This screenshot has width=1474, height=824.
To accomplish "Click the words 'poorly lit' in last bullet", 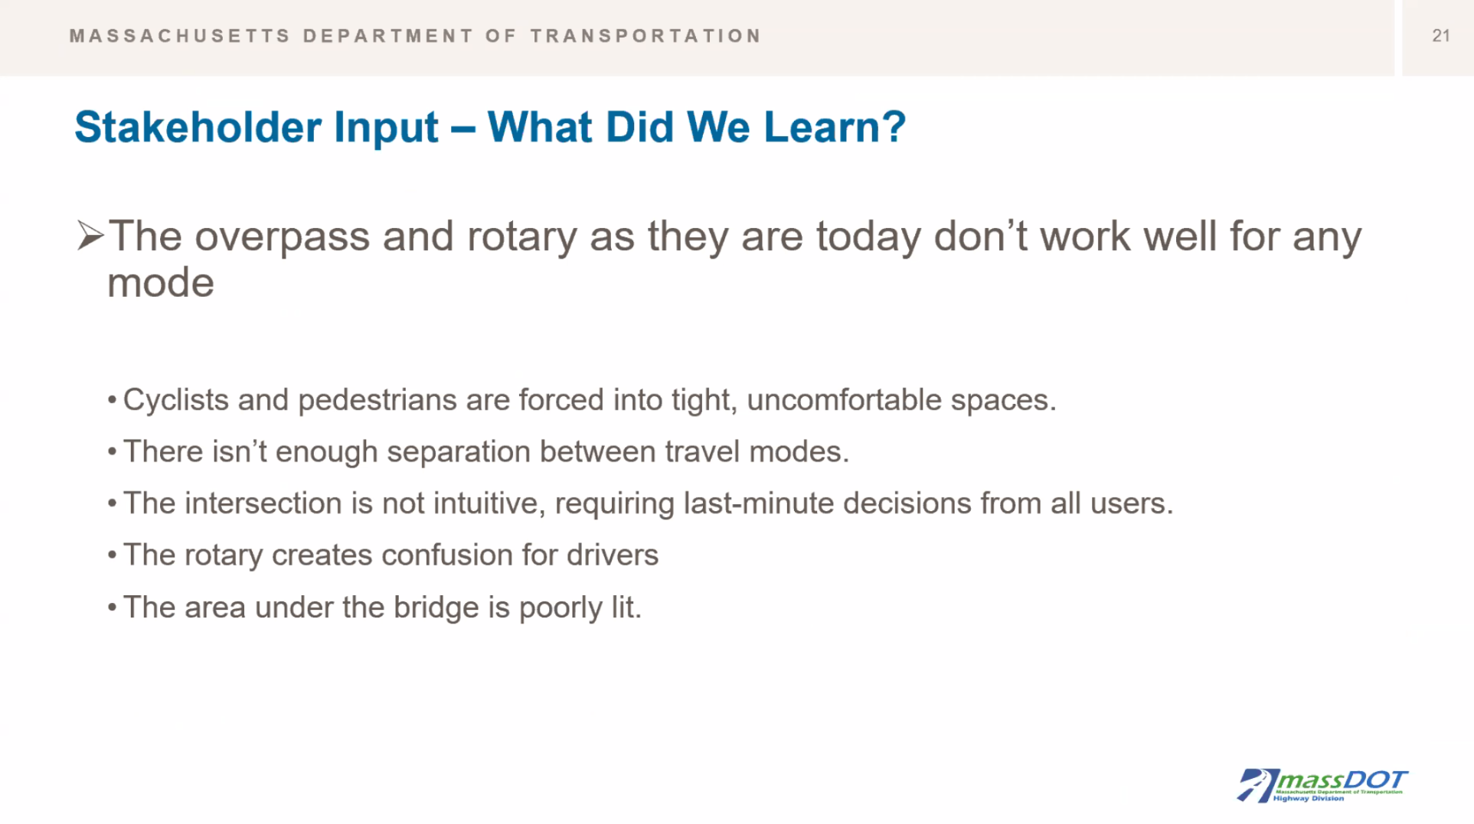I will click(580, 607).
